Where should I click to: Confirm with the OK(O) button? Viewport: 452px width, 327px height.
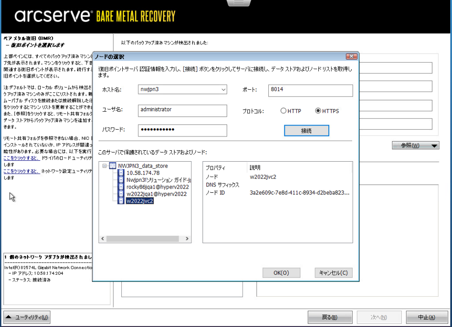click(281, 273)
